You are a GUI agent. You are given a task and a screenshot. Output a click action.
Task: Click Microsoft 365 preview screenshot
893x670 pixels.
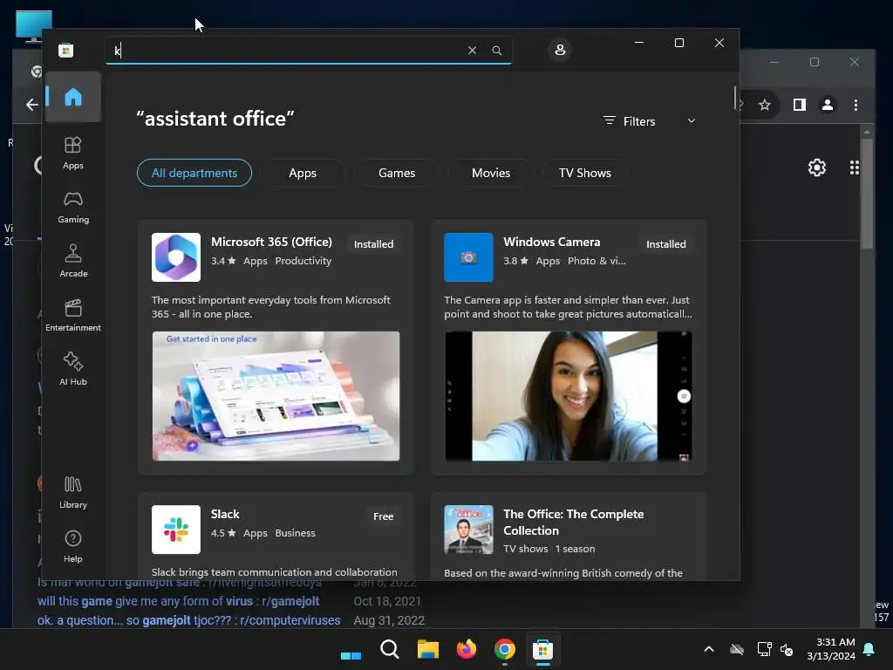pos(276,396)
